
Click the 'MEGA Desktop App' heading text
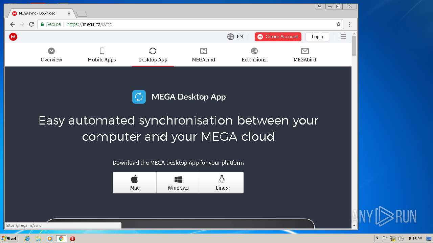(188, 97)
